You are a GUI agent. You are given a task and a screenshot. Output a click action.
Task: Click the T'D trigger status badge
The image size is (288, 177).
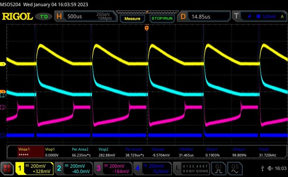[44, 17]
